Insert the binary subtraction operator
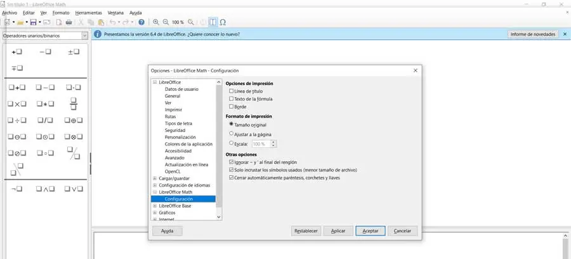 tap(45, 88)
